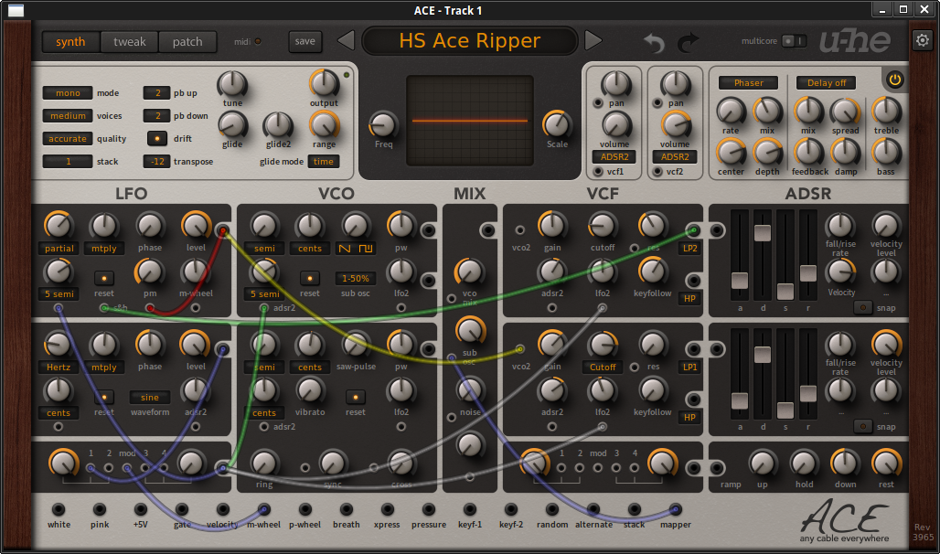Click the undo arrow icon
Image resolution: width=940 pixels, height=554 pixels.
tap(654, 43)
